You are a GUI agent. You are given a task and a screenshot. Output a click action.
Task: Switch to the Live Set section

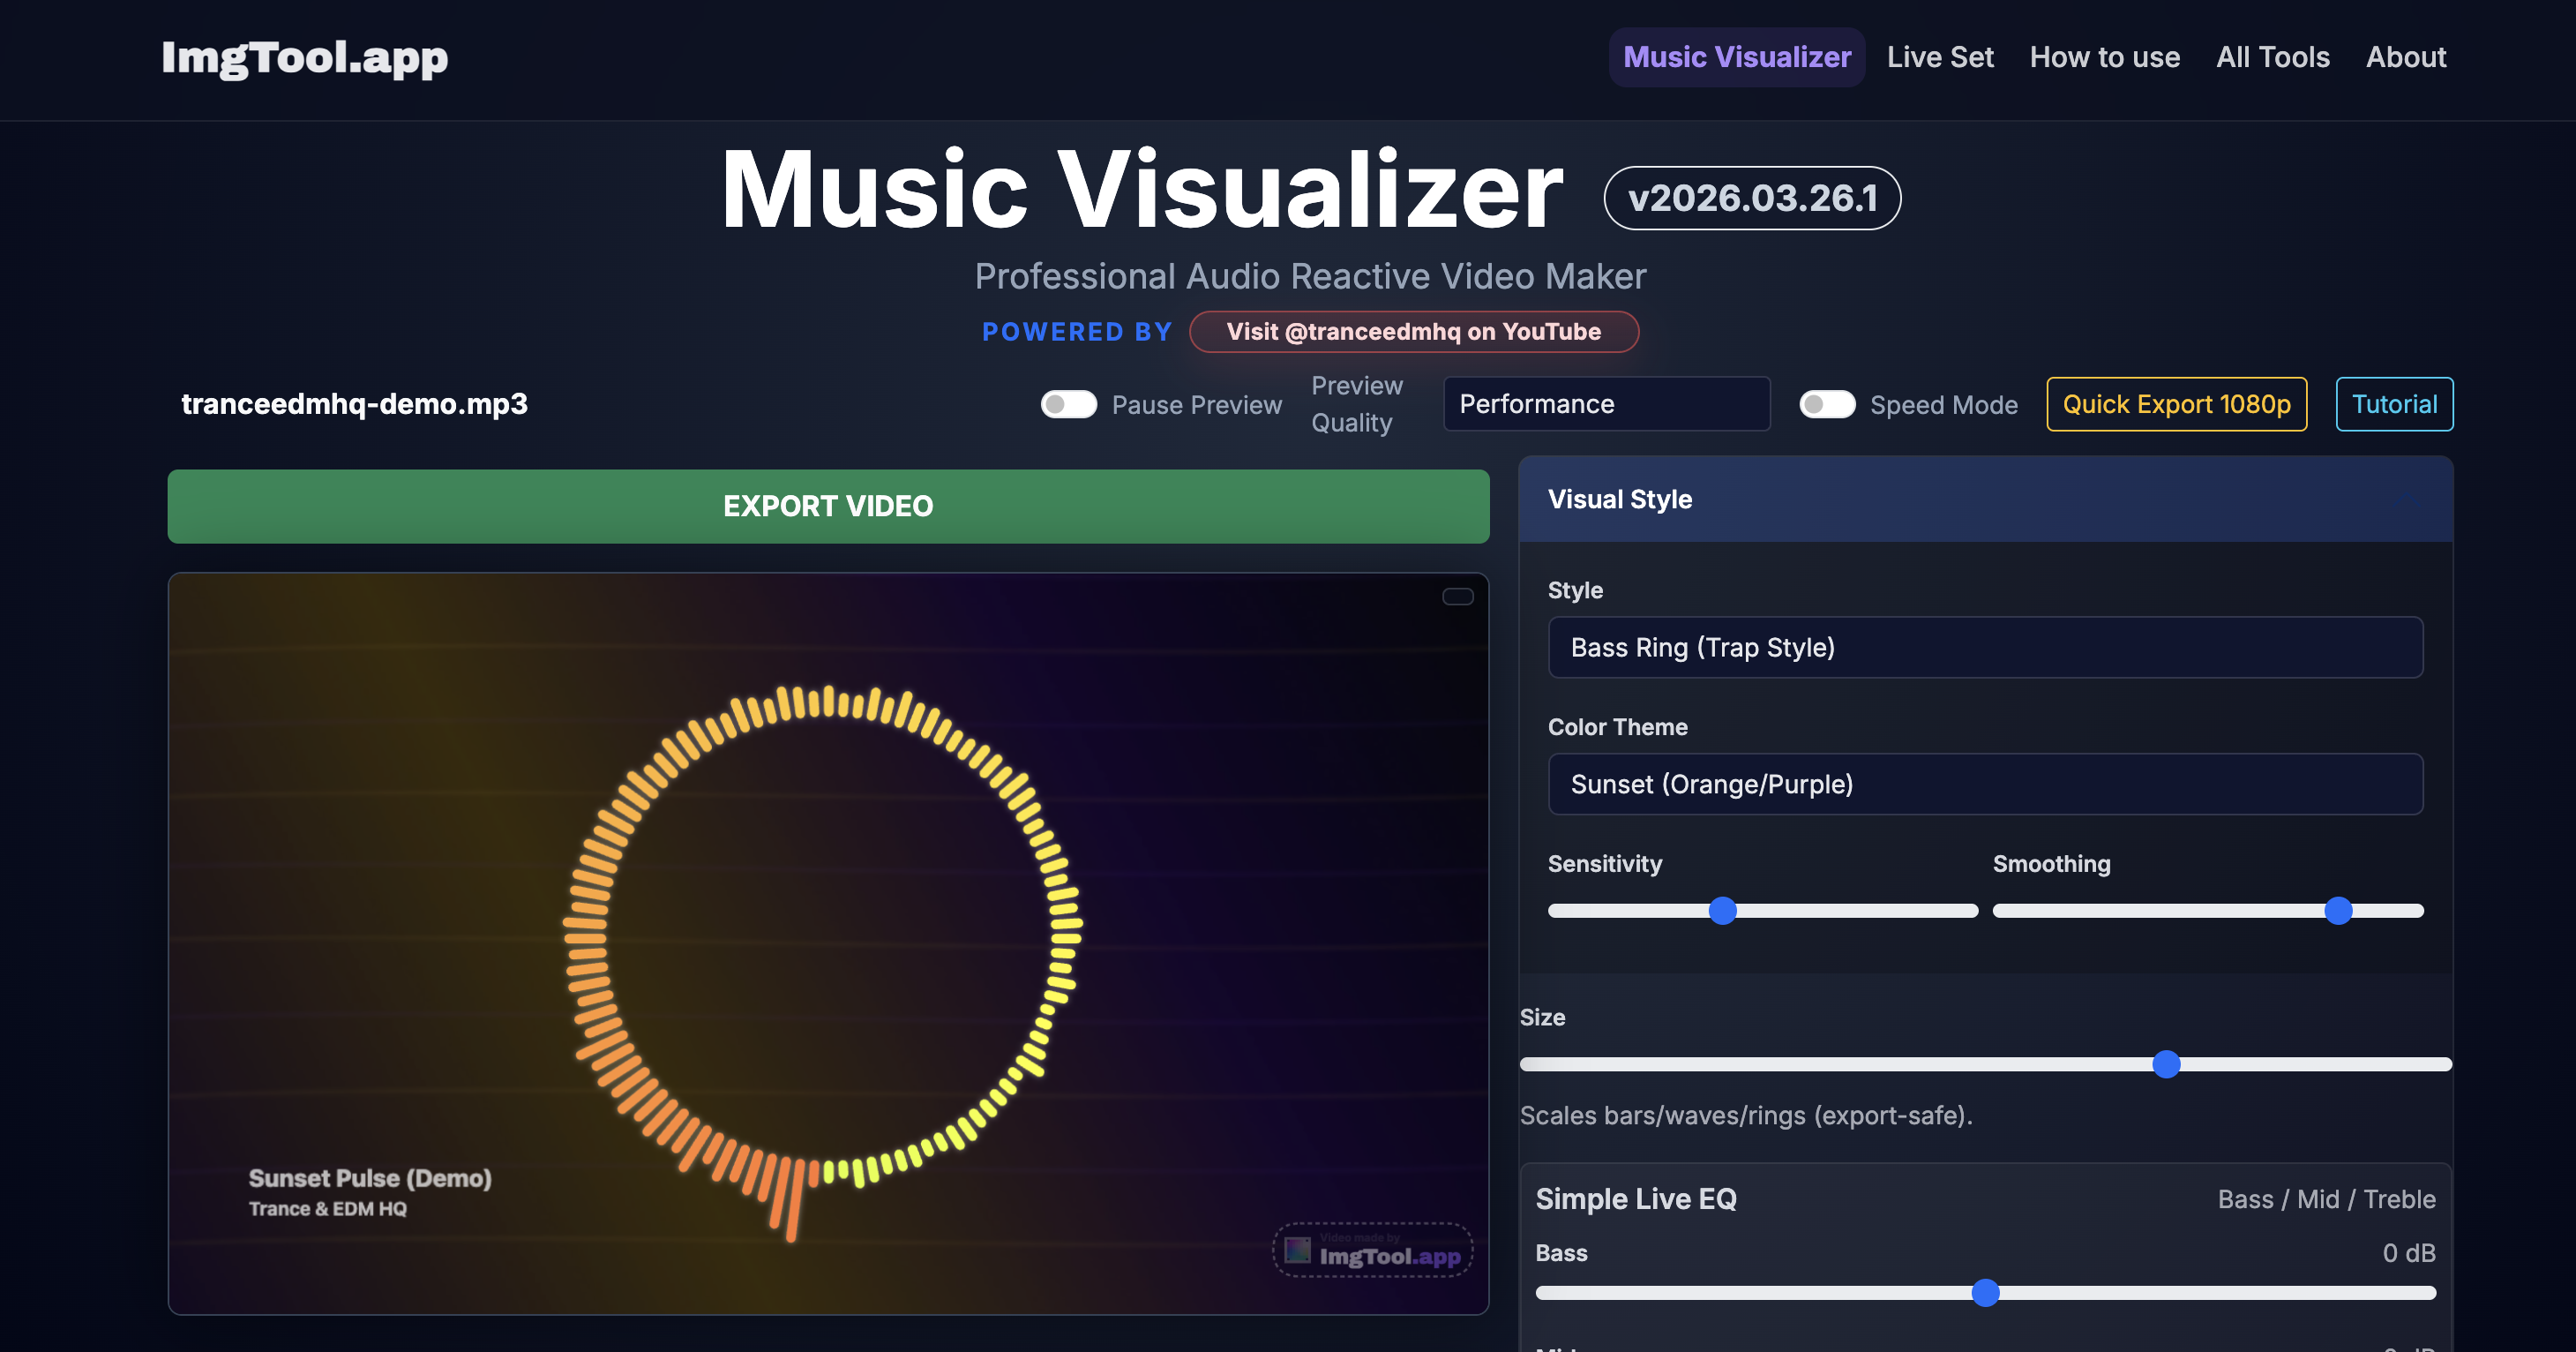point(1940,57)
